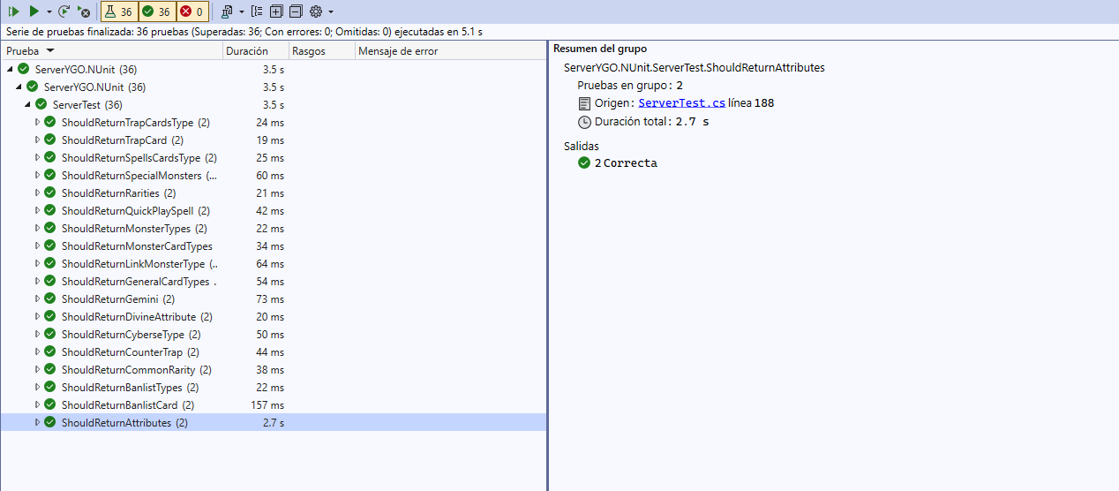This screenshot has height=491, width=1119.
Task: Open the playlist flask icon button
Action: pyautogui.click(x=227, y=11)
